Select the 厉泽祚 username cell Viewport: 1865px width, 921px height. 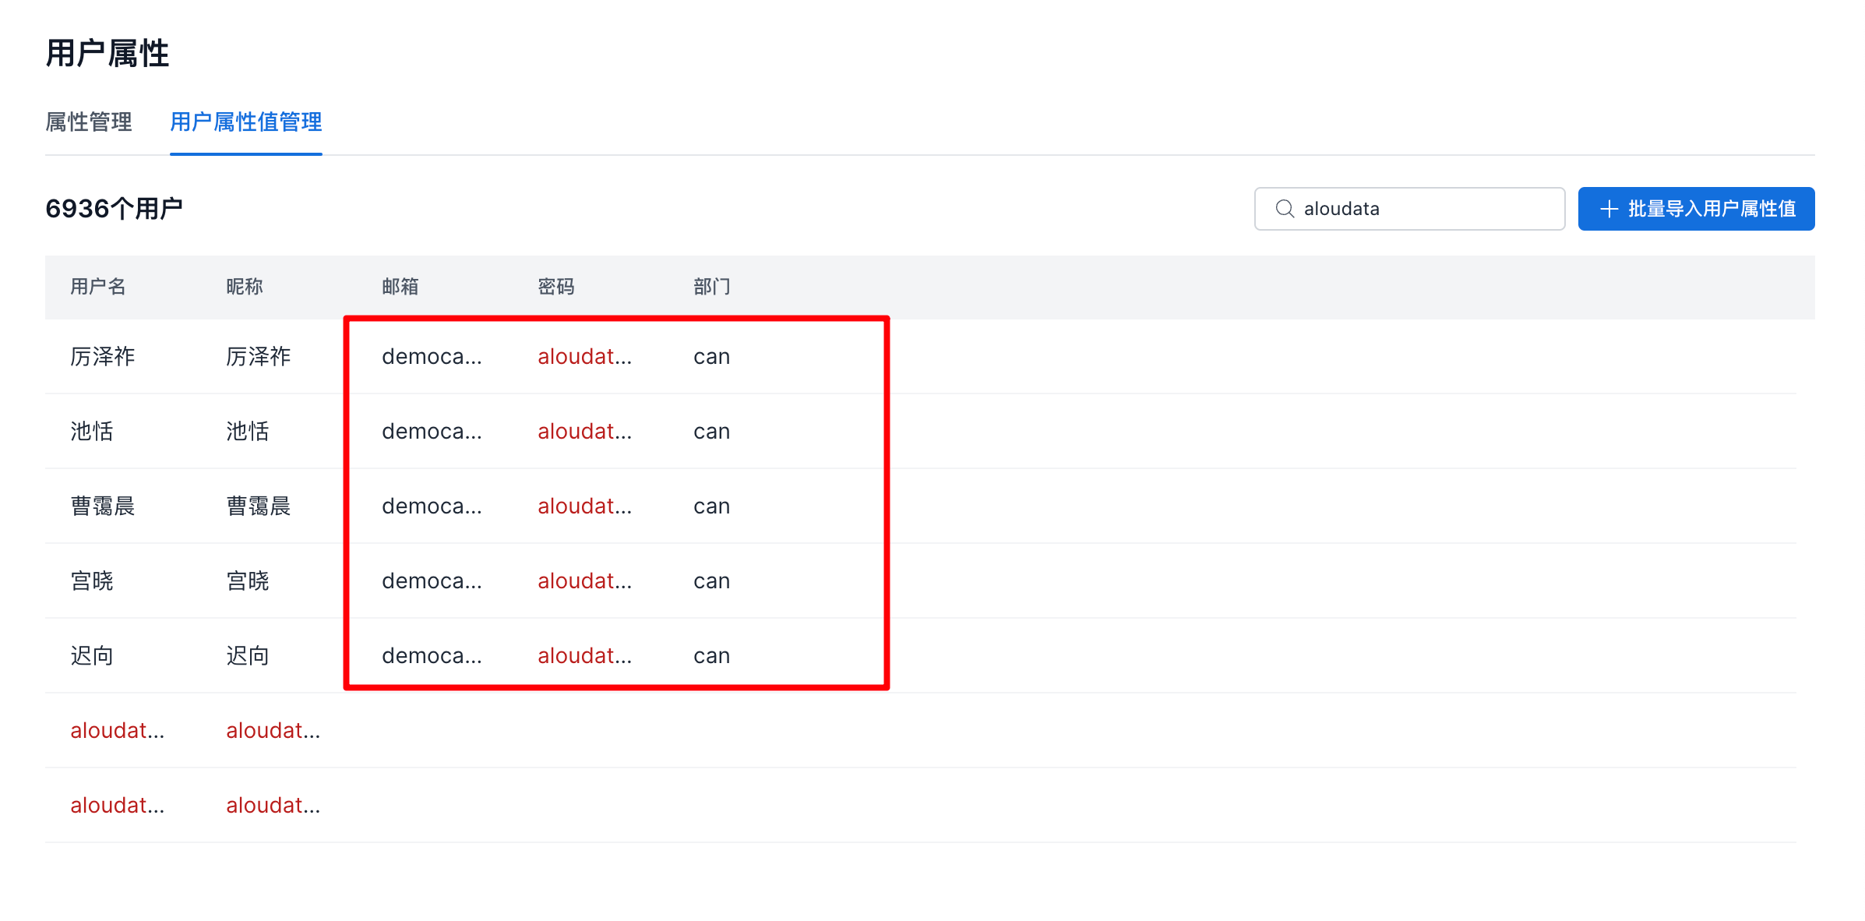click(x=103, y=357)
